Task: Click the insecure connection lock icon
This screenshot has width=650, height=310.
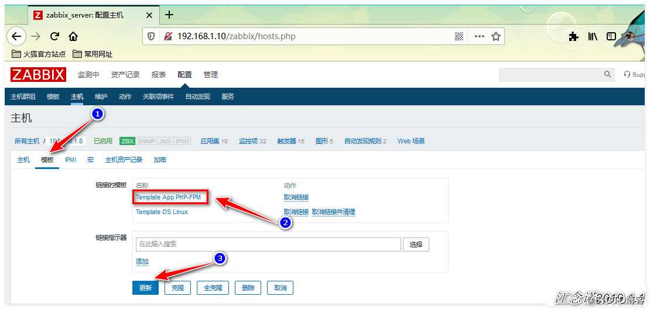Action: tap(167, 36)
